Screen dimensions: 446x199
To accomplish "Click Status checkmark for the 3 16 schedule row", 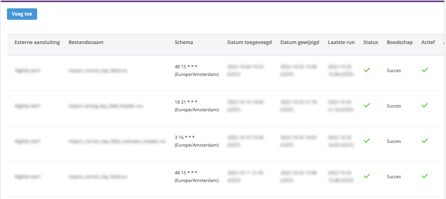I will coord(367,141).
